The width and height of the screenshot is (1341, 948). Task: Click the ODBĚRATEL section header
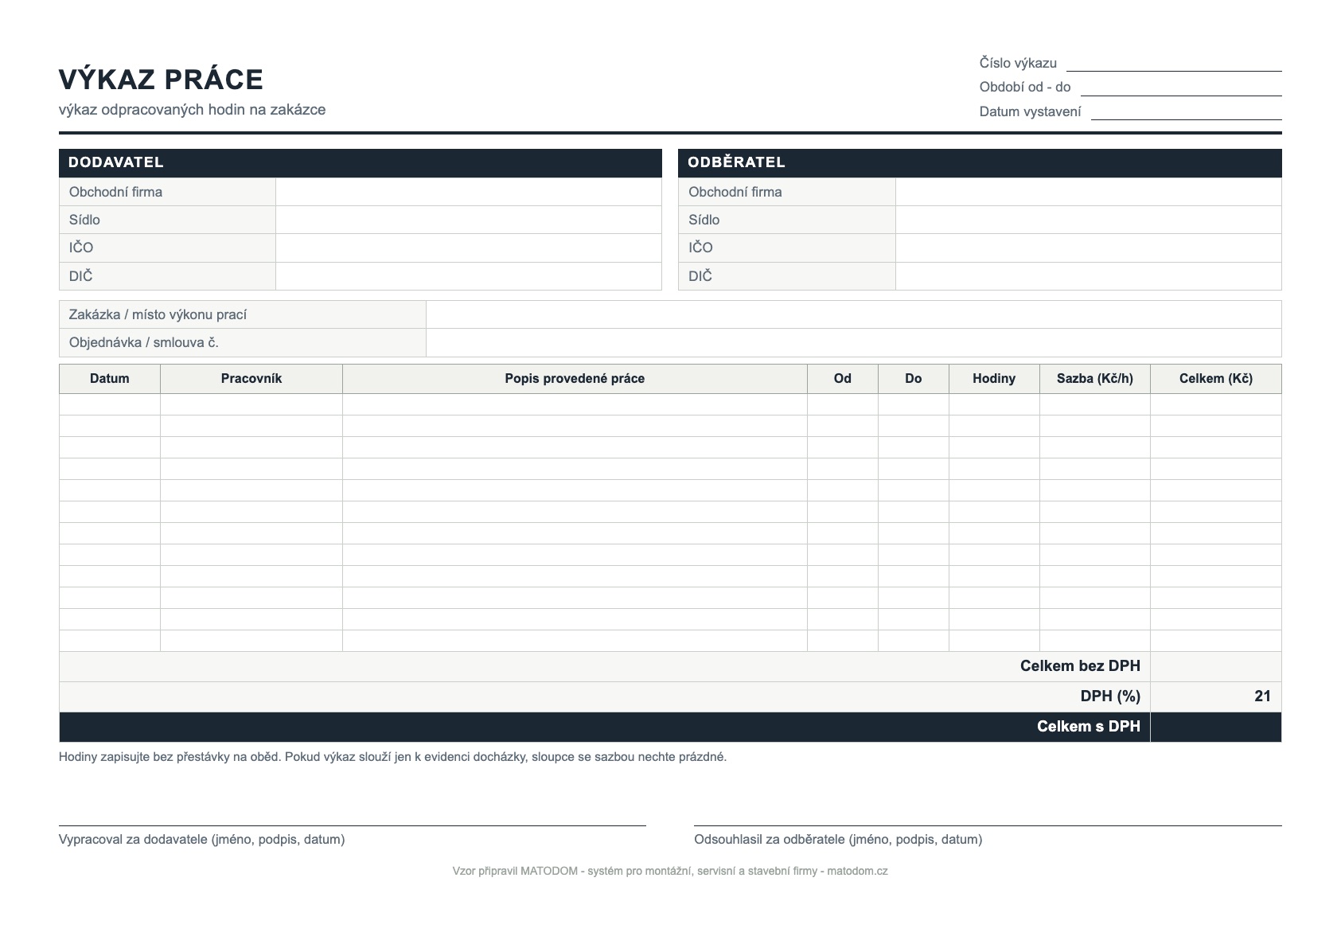click(x=980, y=162)
